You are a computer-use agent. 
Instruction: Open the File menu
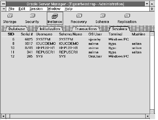point(11,9)
